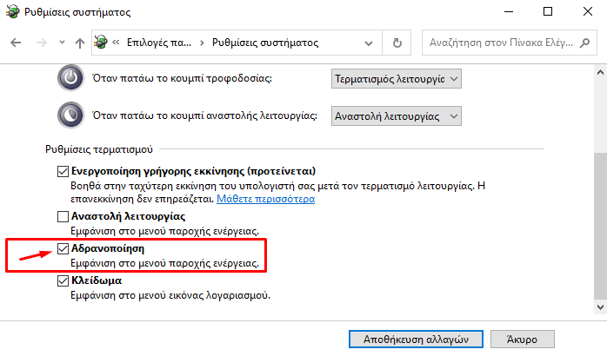
Task: Click the Άκυρο button
Action: [523, 339]
